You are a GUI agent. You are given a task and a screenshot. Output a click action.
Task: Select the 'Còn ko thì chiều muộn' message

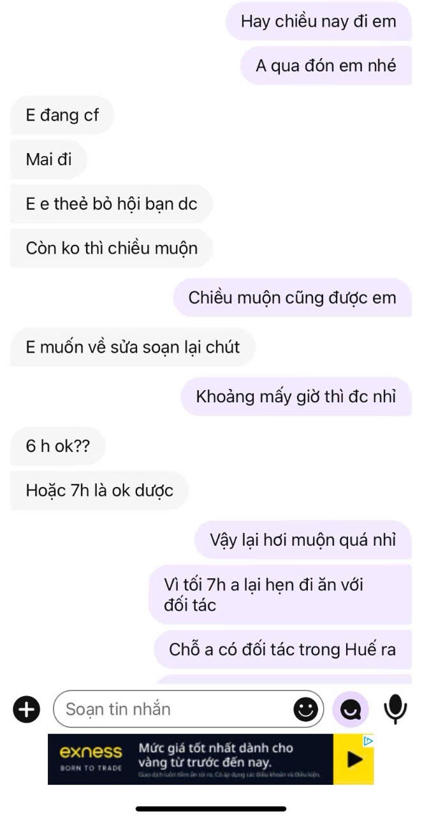(x=112, y=248)
